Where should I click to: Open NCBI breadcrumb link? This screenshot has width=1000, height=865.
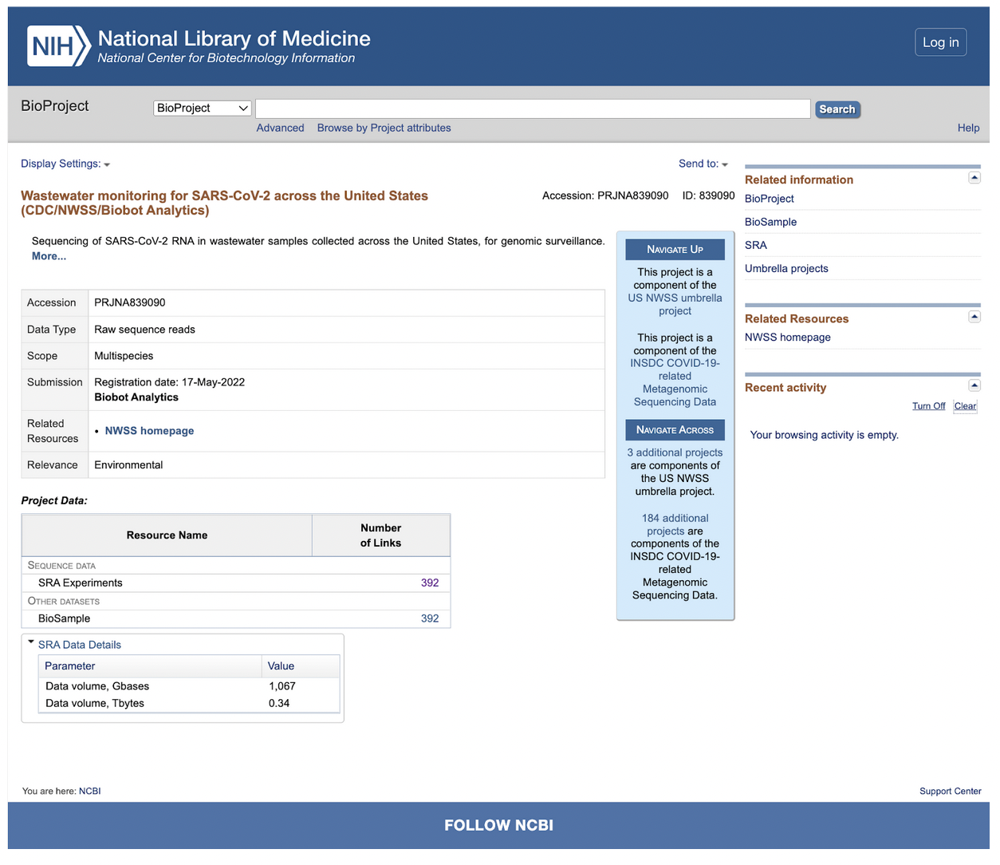click(x=89, y=792)
